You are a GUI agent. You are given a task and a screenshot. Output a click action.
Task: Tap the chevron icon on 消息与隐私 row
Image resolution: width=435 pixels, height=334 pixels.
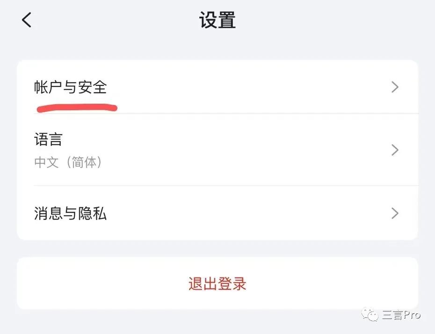tap(395, 213)
